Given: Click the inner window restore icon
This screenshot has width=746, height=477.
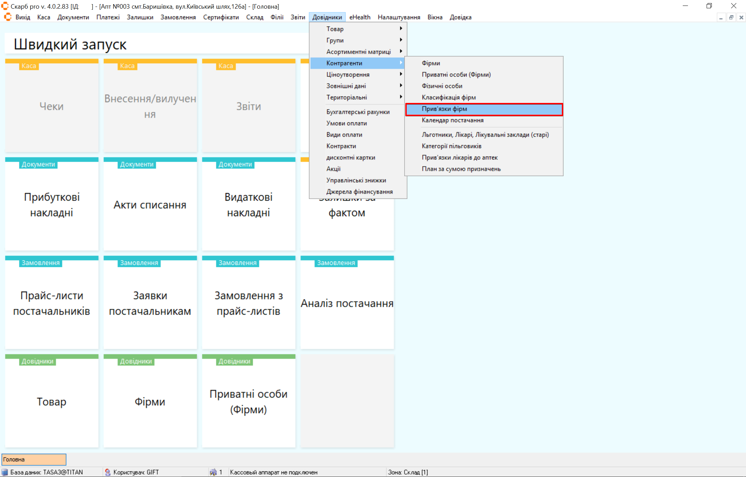Looking at the screenshot, I should pyautogui.click(x=731, y=17).
